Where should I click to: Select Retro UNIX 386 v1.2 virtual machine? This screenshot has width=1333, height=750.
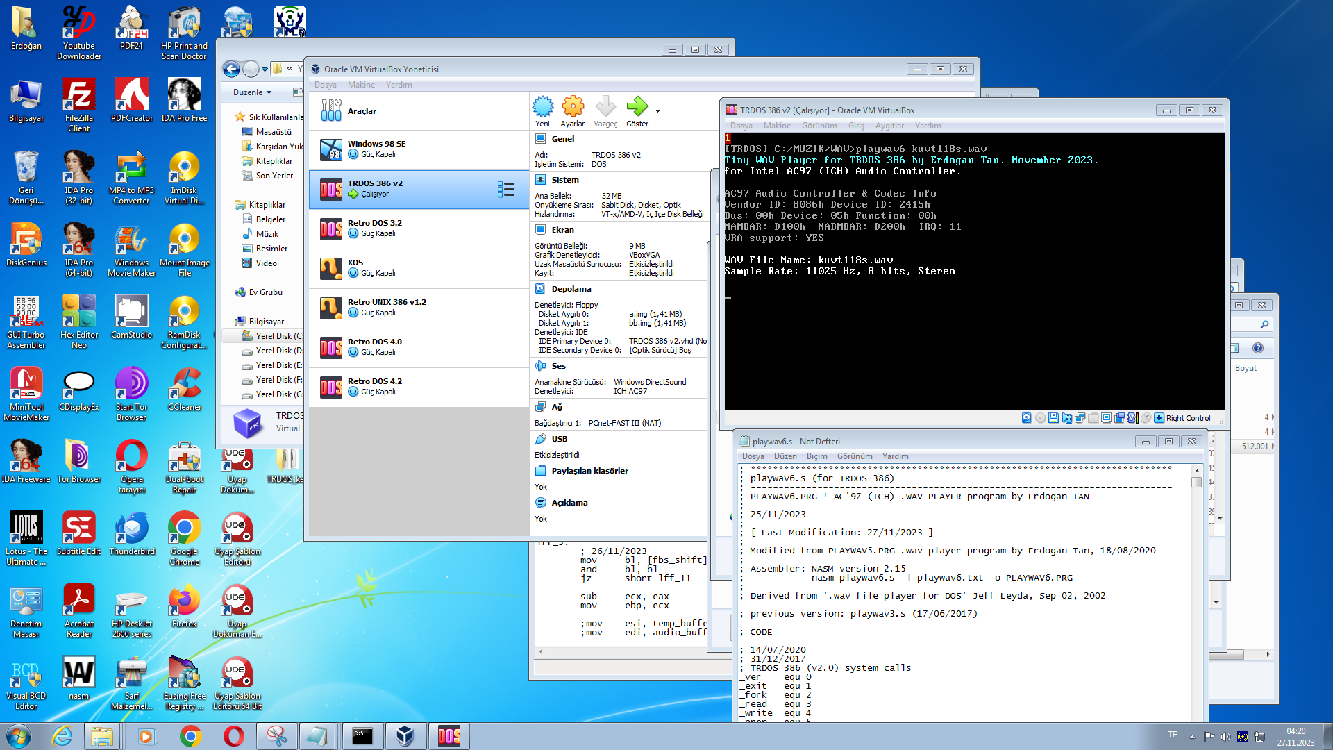click(419, 308)
